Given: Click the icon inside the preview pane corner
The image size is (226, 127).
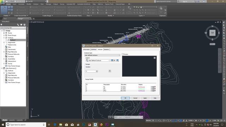Looking at the screenshot, I should click(x=155, y=58).
